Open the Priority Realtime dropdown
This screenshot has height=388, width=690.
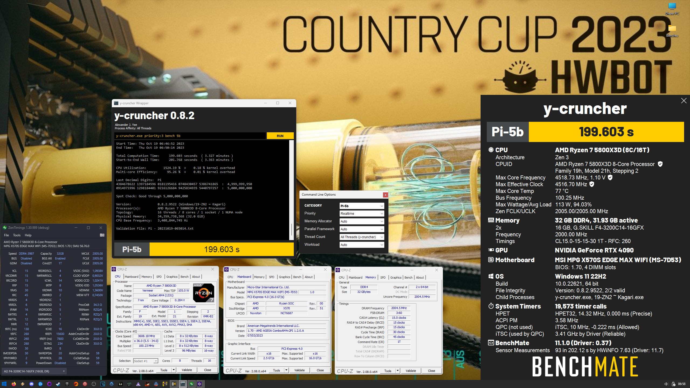pyautogui.click(x=362, y=213)
